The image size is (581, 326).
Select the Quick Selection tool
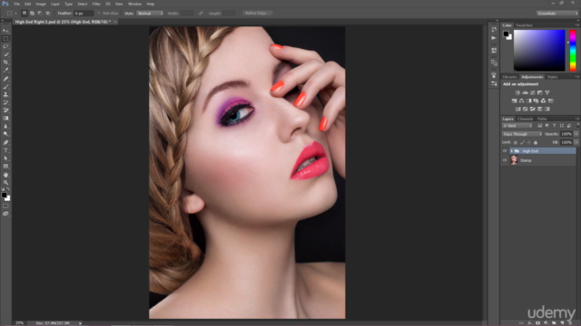coord(5,54)
